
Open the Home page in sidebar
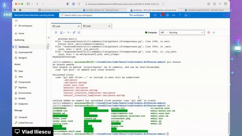pos(21,34)
